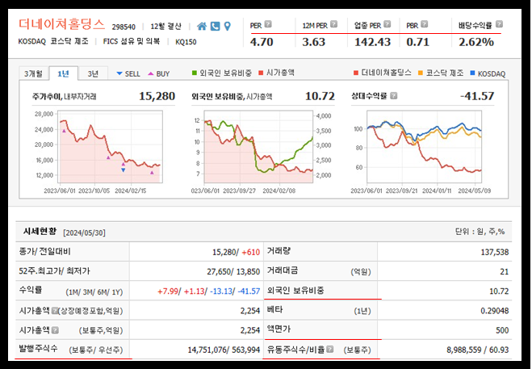
Task: Click the 더네이처홀딩스 company name title
Action: pyautogui.click(x=61, y=24)
